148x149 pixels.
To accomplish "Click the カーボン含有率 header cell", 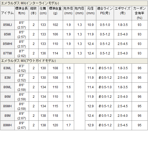I will [140, 13].
